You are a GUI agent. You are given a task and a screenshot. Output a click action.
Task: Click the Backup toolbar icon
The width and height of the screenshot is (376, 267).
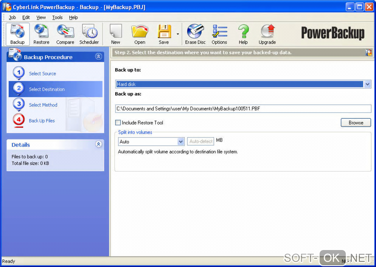(x=17, y=34)
